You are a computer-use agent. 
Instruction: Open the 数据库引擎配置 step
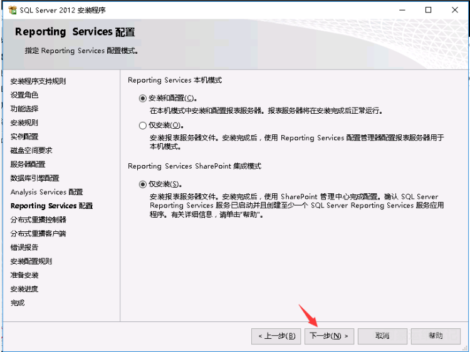click(x=34, y=178)
